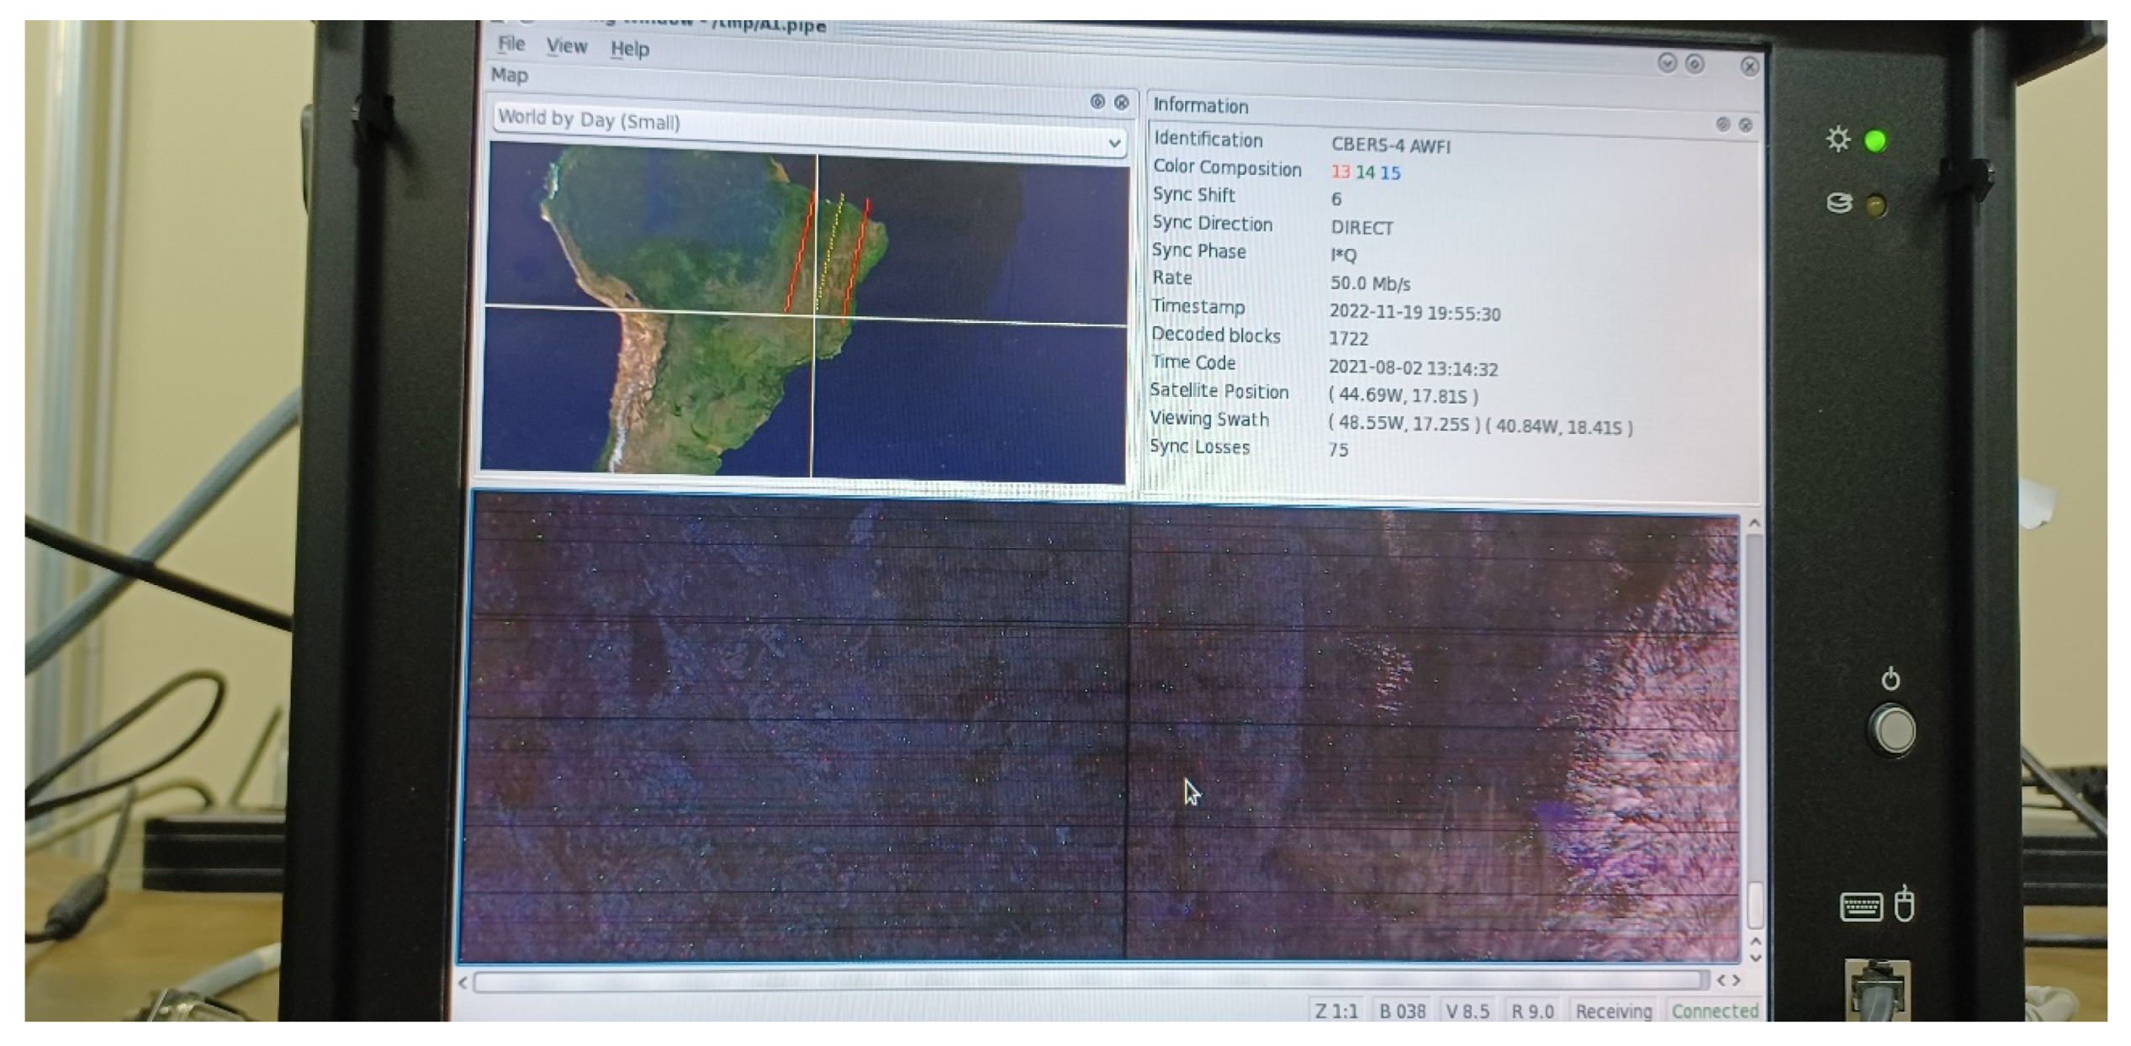
Task: Open the View menu
Action: 566,46
